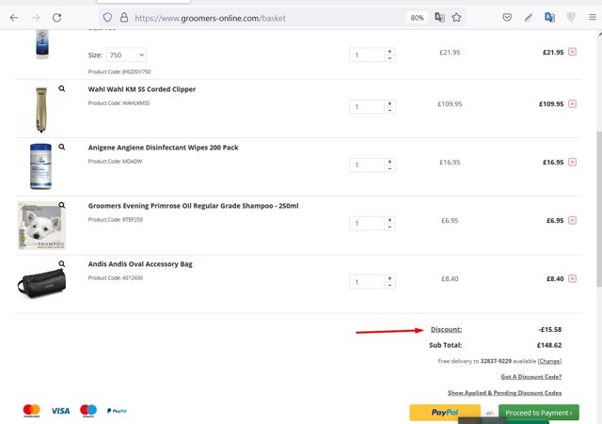Click the Andis accessory bag thumbnail
This screenshot has height=424, width=602.
pos(41,284)
